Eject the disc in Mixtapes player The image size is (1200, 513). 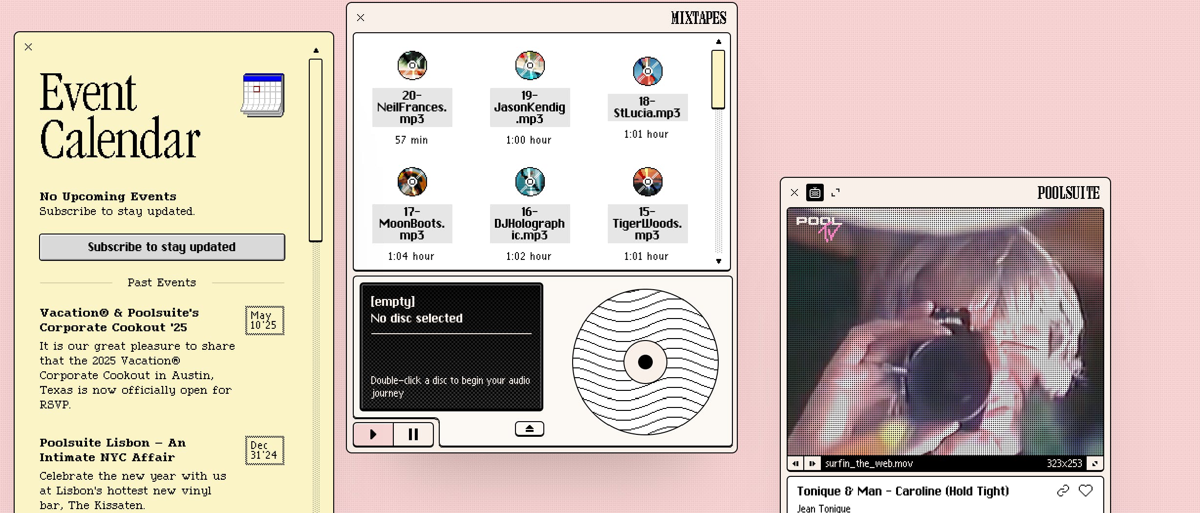click(x=529, y=429)
